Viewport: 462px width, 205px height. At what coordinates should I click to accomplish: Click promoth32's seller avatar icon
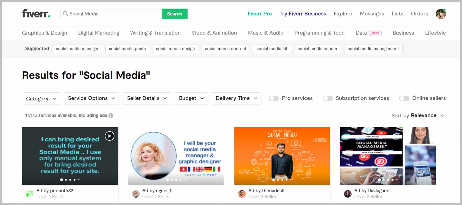click(x=30, y=194)
